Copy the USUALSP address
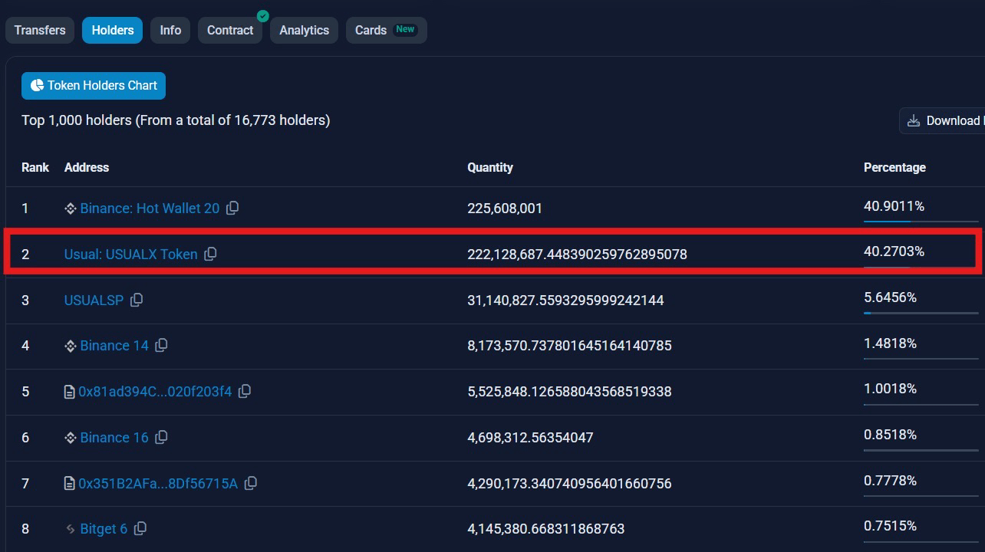 pos(137,300)
